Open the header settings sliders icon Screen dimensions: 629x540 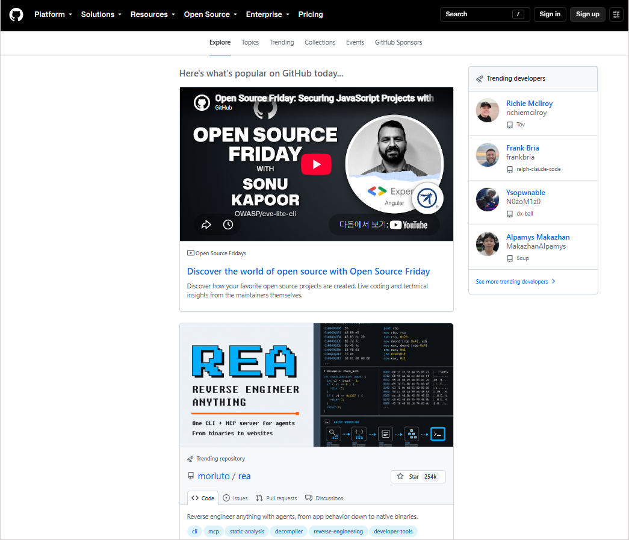(x=616, y=14)
